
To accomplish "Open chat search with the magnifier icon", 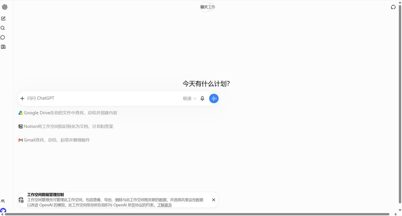I will click(3, 28).
